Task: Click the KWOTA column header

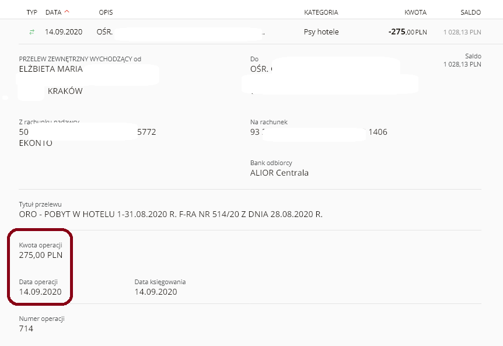Action: 415,12
